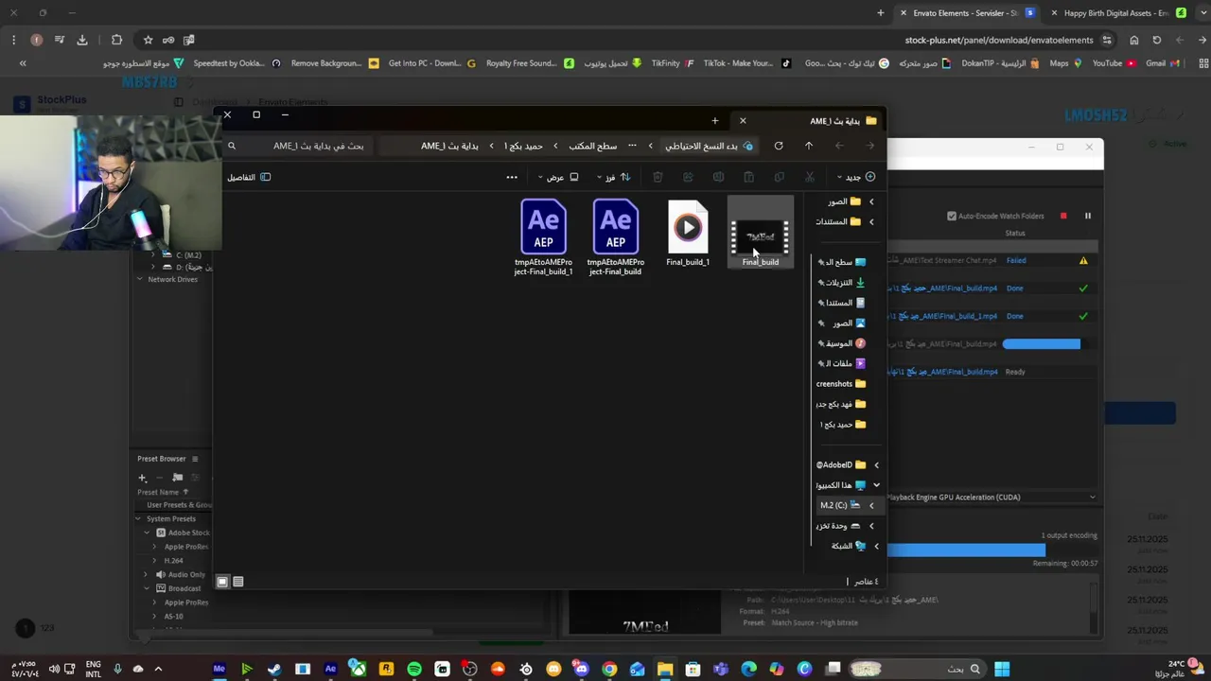Add a new preset in Preset Browser
This screenshot has height=681, width=1211.
coord(143,478)
